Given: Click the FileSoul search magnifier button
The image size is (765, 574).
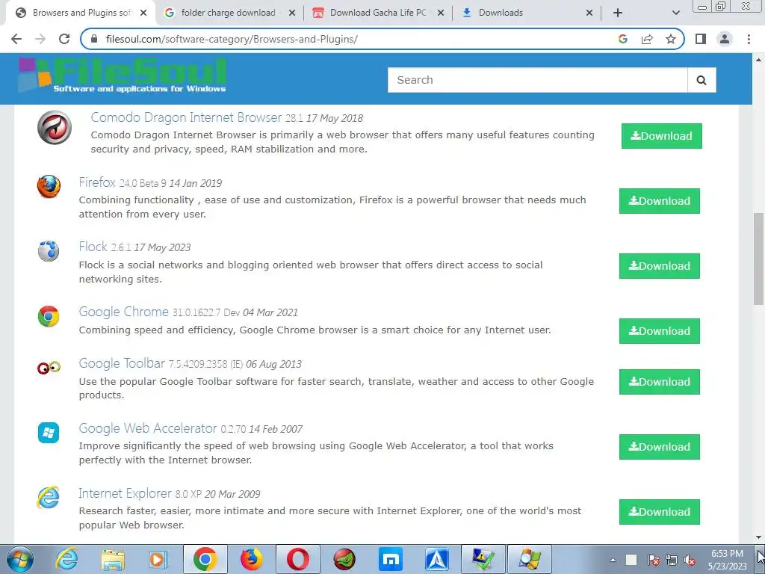Looking at the screenshot, I should click(701, 80).
